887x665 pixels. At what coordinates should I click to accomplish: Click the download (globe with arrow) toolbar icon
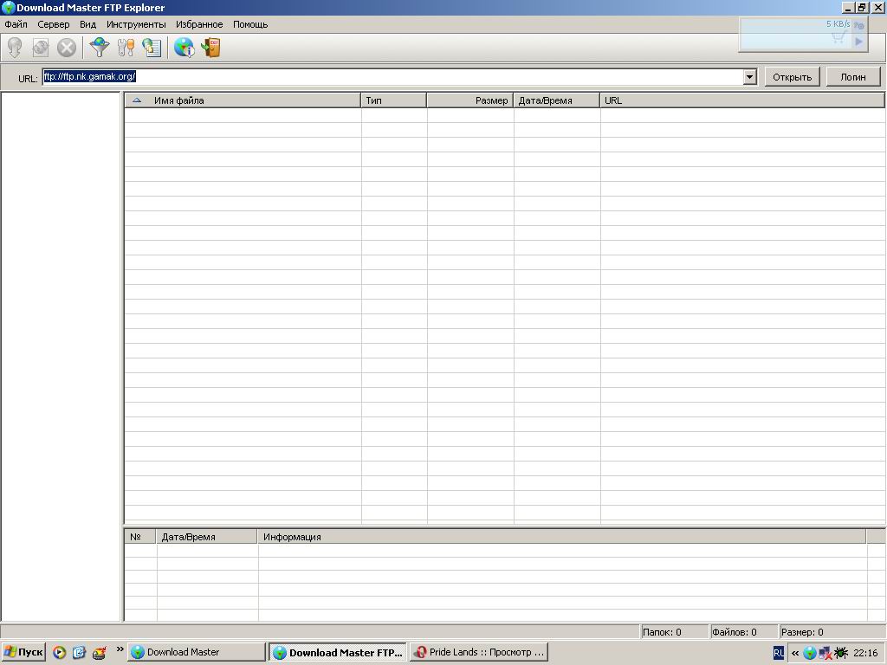[x=16, y=48]
